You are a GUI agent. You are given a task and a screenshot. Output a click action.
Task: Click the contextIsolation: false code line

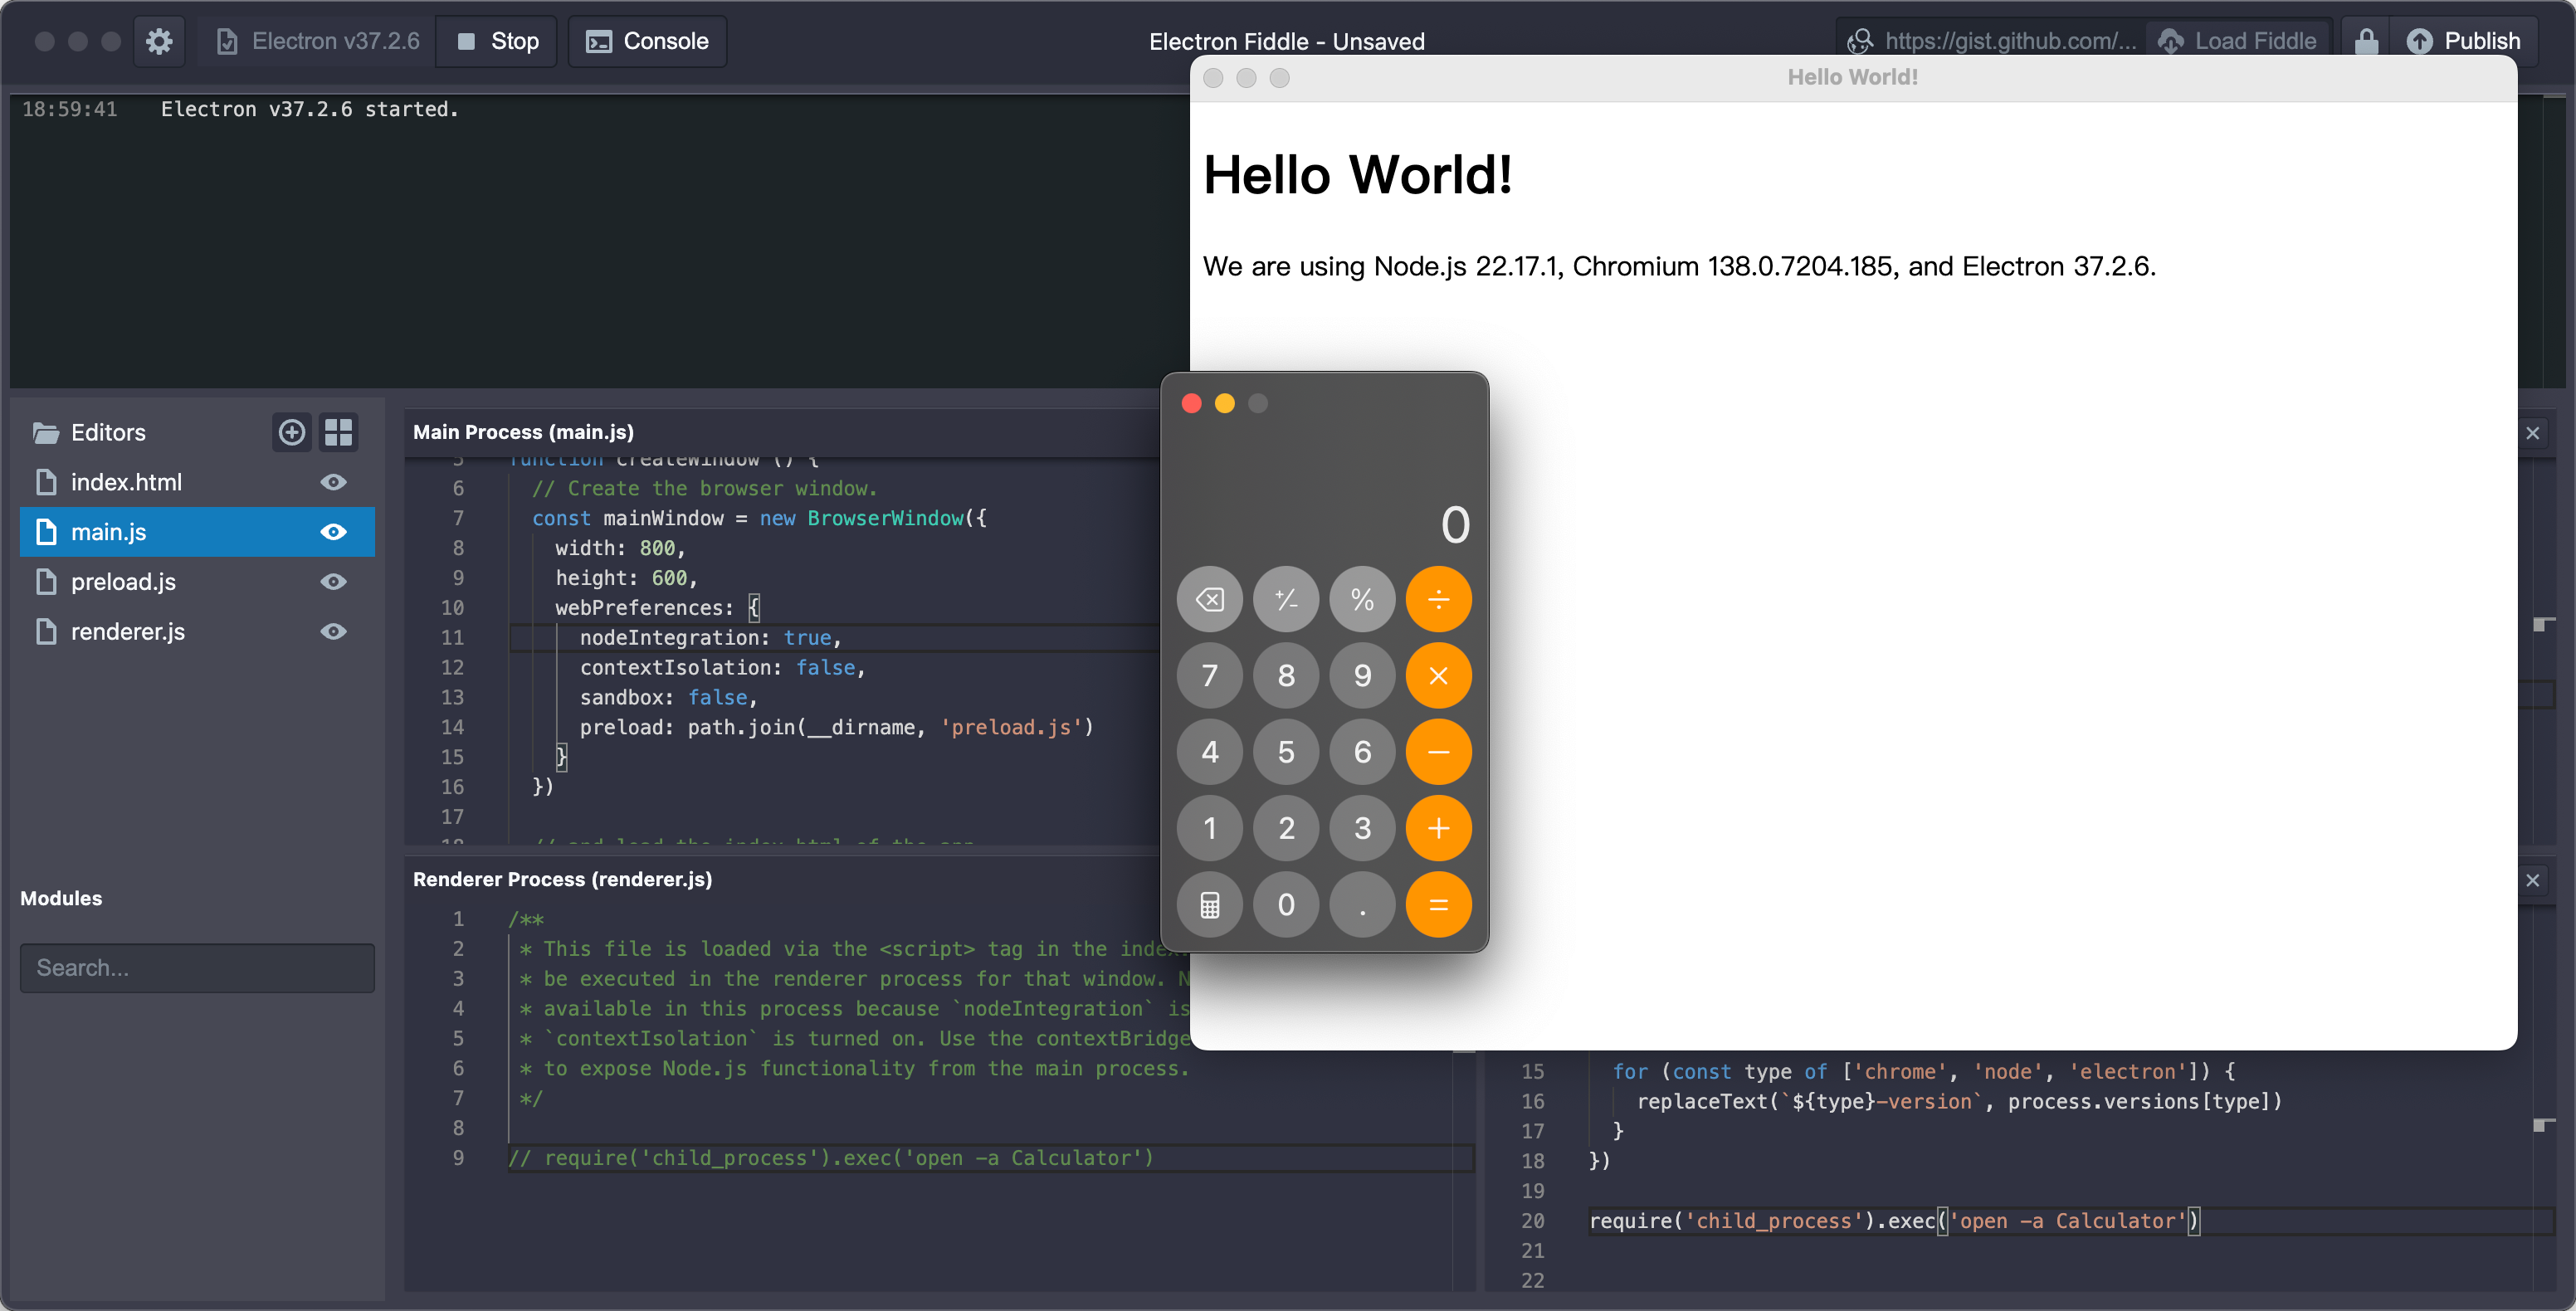pos(722,668)
